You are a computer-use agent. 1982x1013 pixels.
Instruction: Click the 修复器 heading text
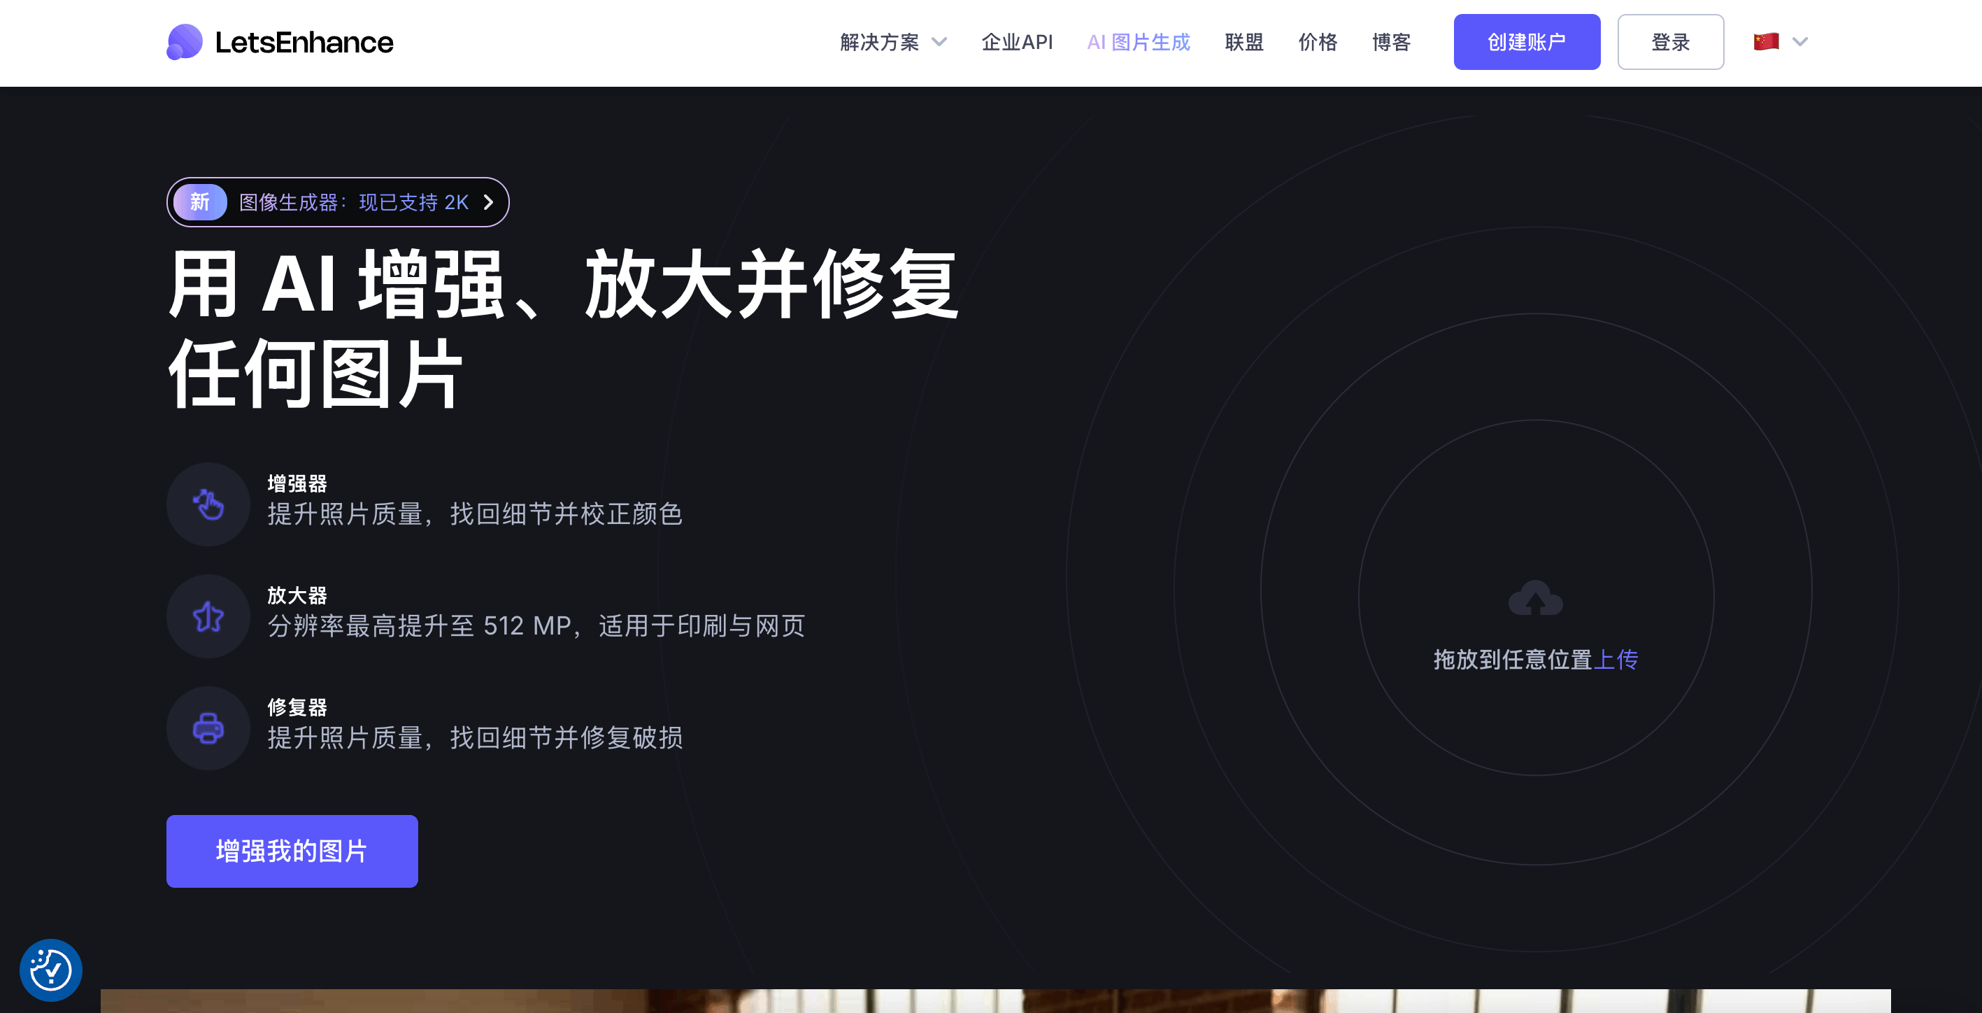click(x=297, y=707)
